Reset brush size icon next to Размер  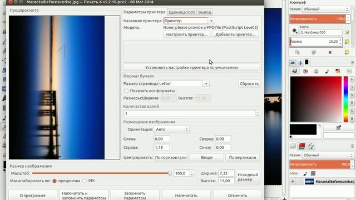(x=347, y=42)
